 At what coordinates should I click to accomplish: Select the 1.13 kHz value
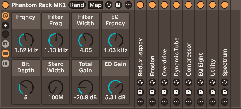coord(56,50)
